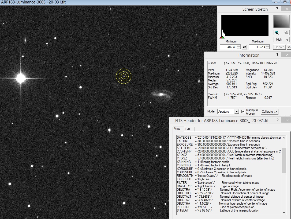The image size is (291, 219).
Task: Select the red minimum histogram marker
Action: click(221, 37)
